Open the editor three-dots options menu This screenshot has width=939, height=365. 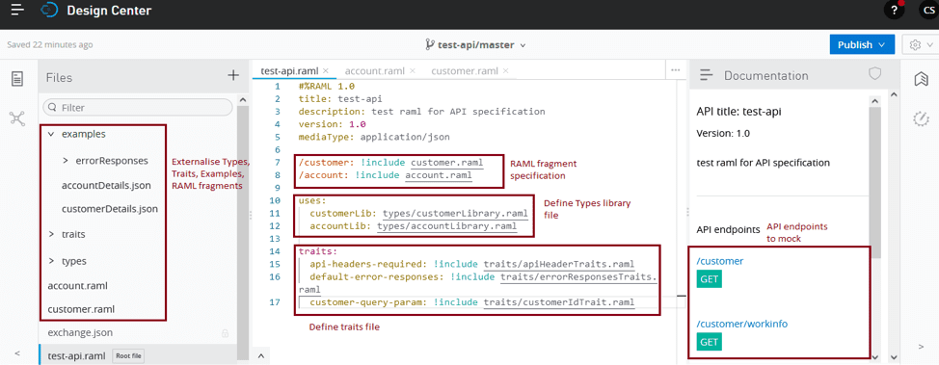[x=676, y=70]
